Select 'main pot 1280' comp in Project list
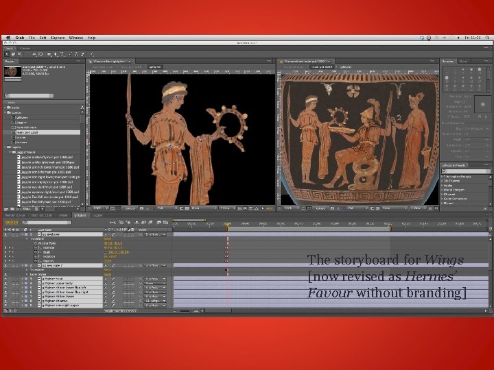This screenshot has width=494, height=370. tap(26, 132)
